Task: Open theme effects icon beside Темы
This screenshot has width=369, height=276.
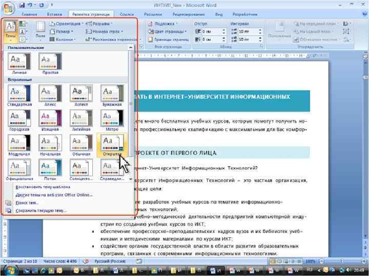Action: click(x=23, y=39)
